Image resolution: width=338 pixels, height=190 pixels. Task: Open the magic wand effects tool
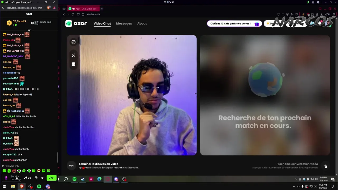pyautogui.click(x=73, y=55)
